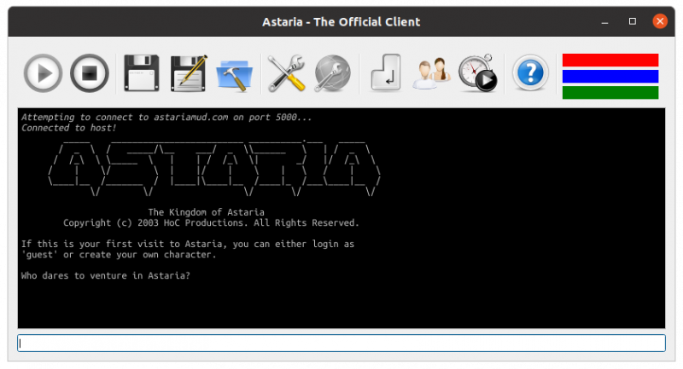Click the floppy disk with pencil icon

(x=189, y=73)
